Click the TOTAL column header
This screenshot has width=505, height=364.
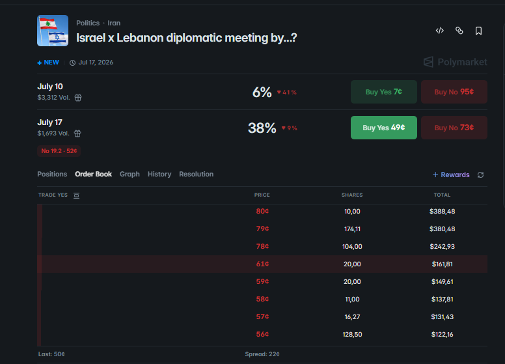pos(442,195)
